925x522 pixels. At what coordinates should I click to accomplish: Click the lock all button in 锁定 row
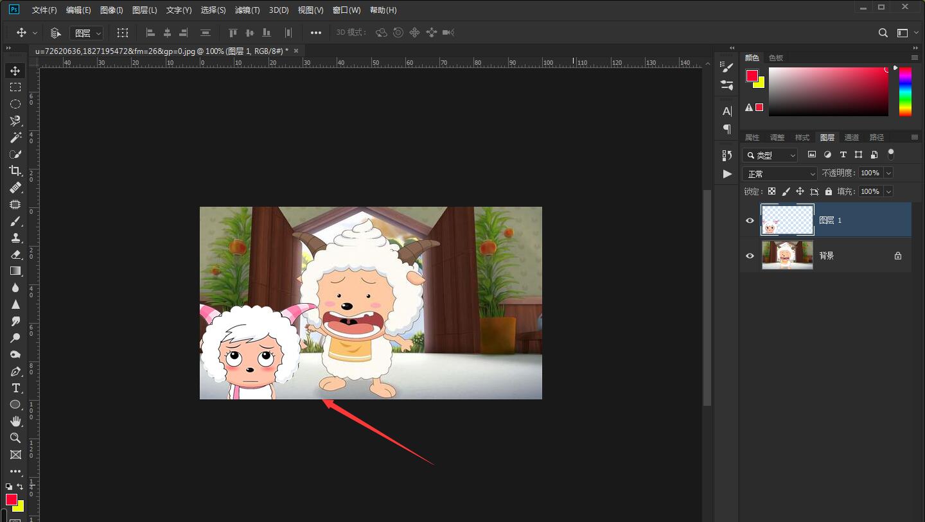pos(829,191)
